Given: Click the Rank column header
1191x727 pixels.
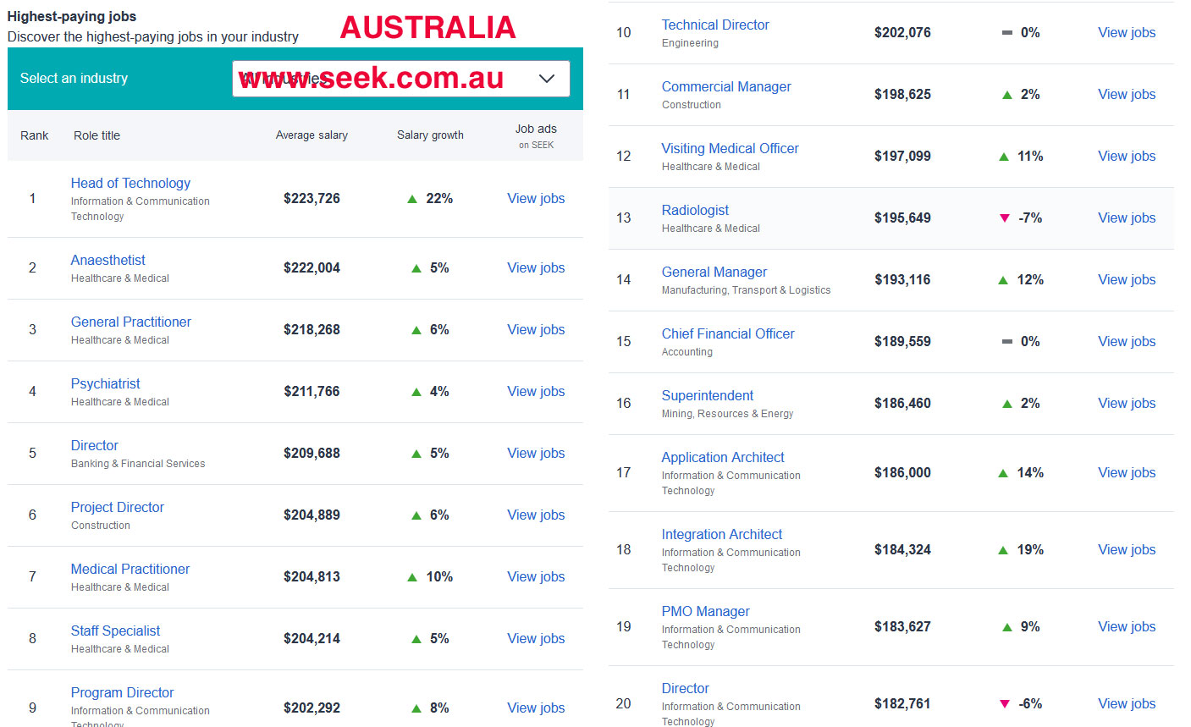Looking at the screenshot, I should pyautogui.click(x=35, y=135).
